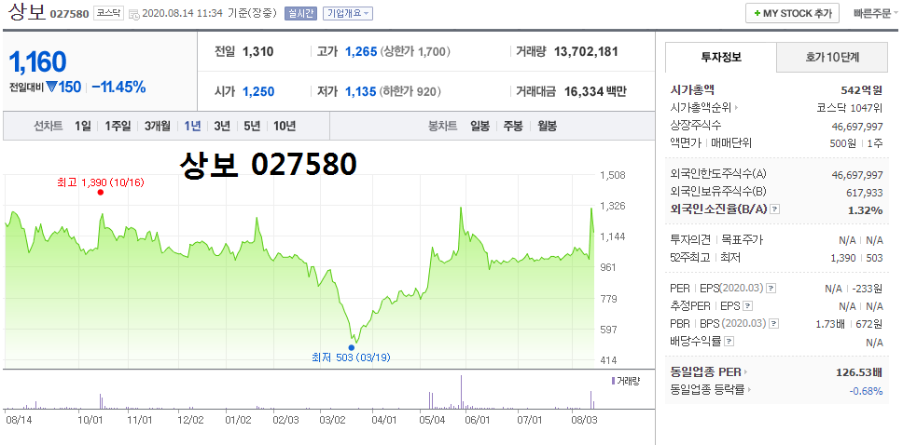This screenshot has width=903, height=445.
Task: Open 시가총액순위 ranking link
Action: (704, 107)
